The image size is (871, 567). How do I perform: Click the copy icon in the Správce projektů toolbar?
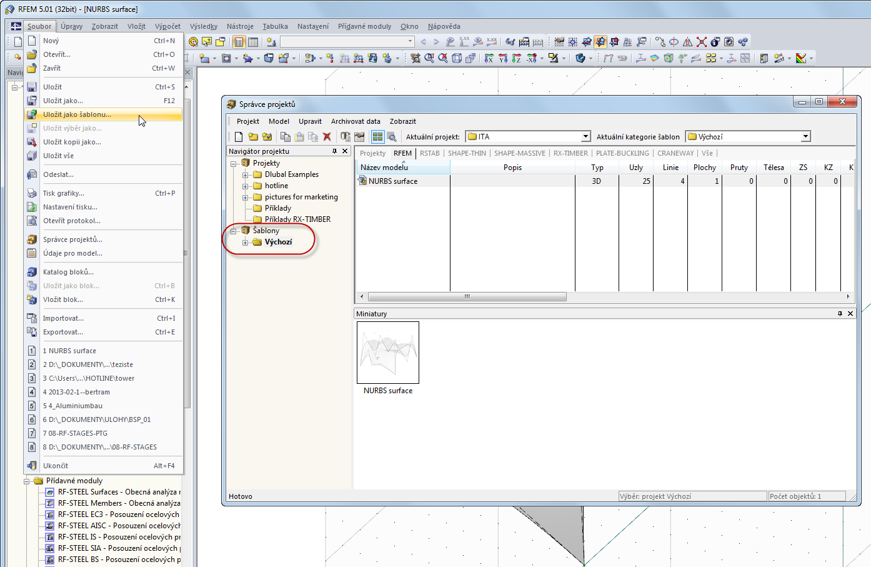tap(286, 137)
